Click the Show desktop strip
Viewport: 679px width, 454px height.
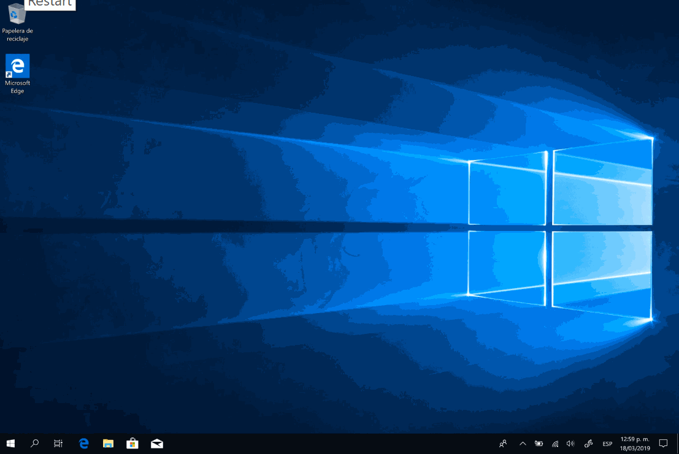677,444
